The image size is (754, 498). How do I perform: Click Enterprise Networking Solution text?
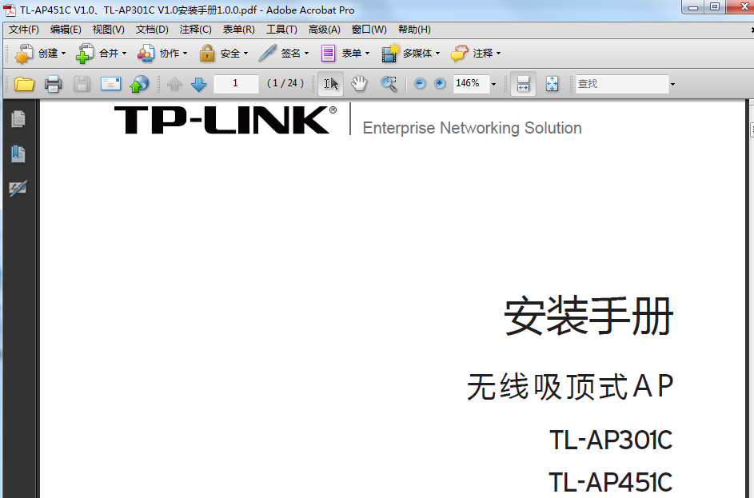tap(473, 128)
